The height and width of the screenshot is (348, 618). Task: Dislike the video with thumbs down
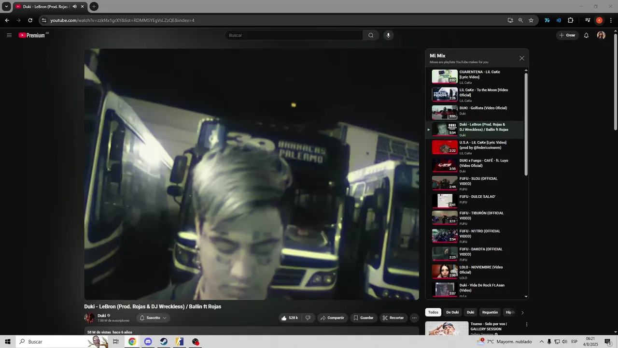tap(308, 318)
